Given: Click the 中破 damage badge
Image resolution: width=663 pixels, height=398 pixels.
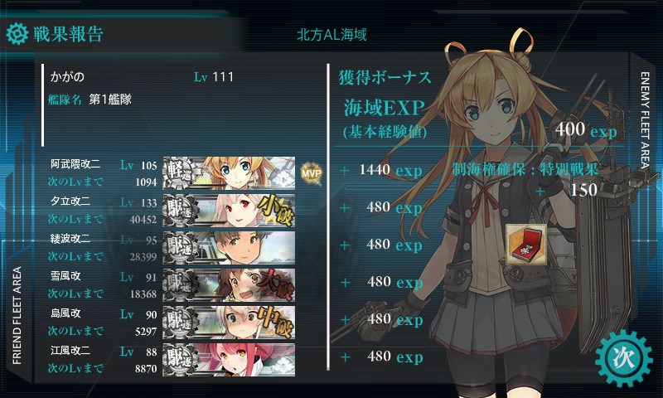Looking at the screenshot, I should (276, 322).
